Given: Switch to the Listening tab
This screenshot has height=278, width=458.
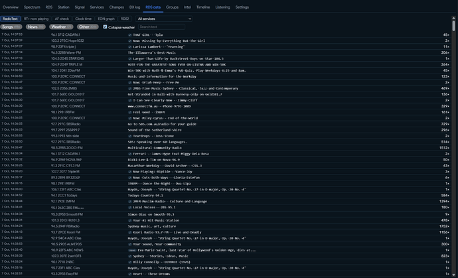Looking at the screenshot, I should [x=222, y=7].
